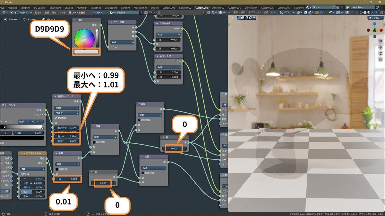Image resolution: width=385 pixels, height=216 pixels.
Task: Toggle snapping magnet icon in viewport header
Action: point(305,12)
